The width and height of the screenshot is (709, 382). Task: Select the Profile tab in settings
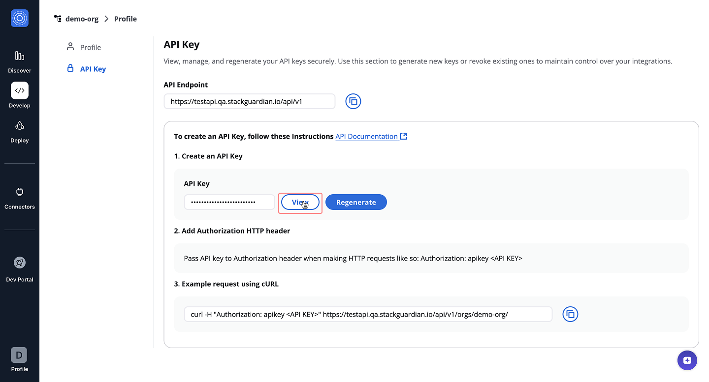90,47
